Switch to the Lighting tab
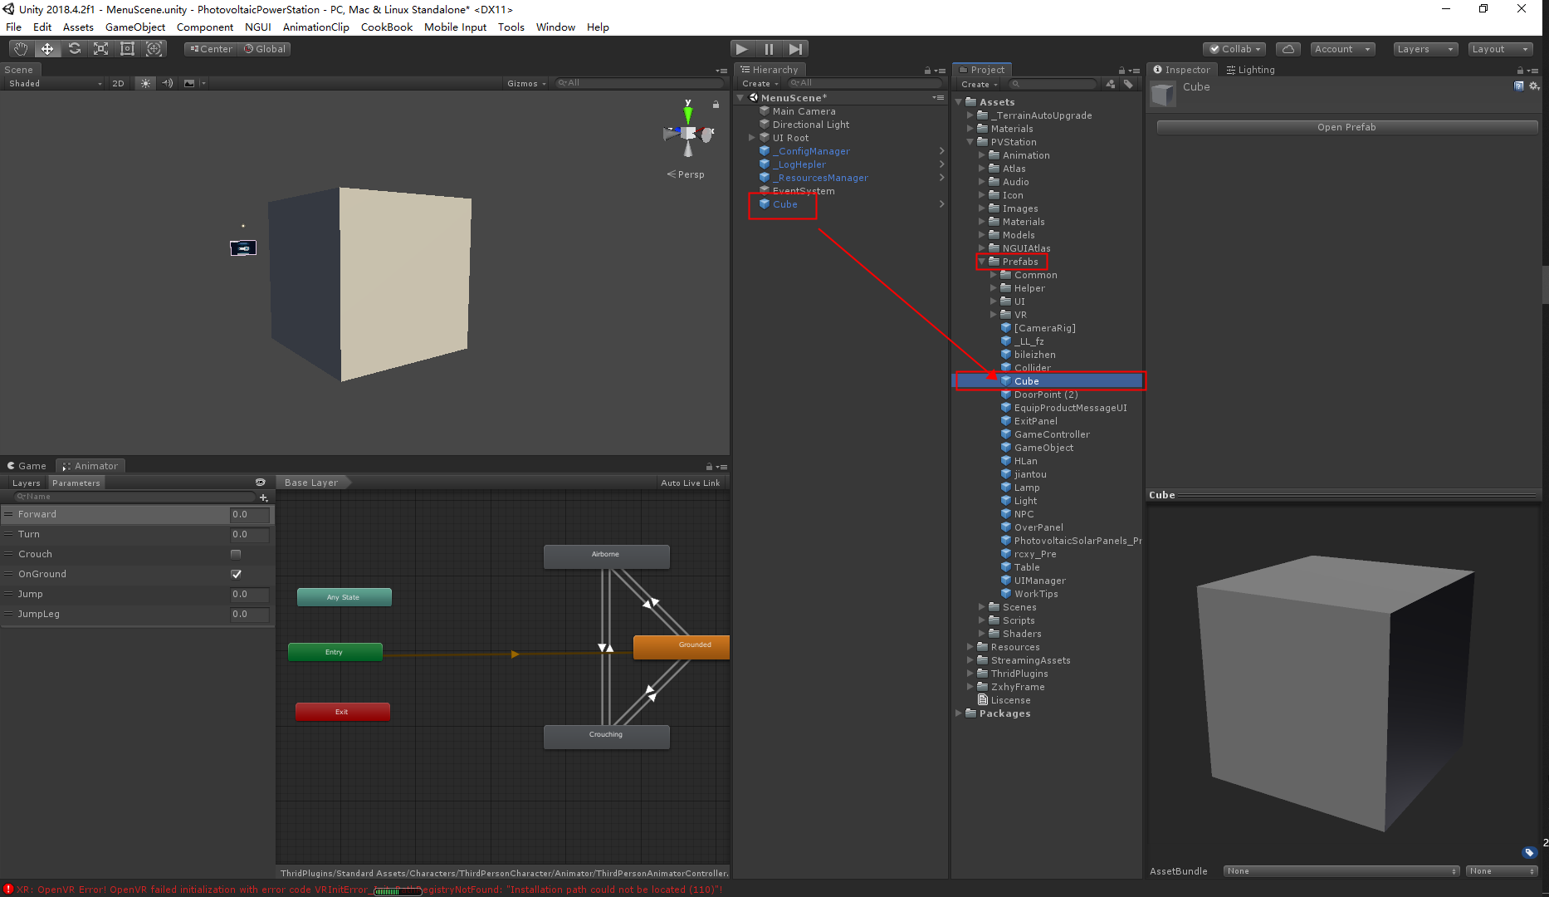The height and width of the screenshot is (897, 1549). pos(1250,70)
